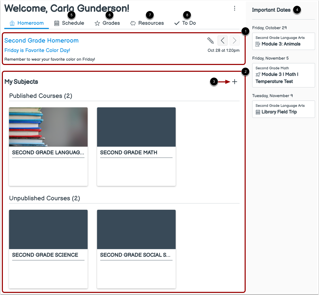Open the Second Grade Homeroom link
Screen dimensions: 319x295
click(x=41, y=41)
